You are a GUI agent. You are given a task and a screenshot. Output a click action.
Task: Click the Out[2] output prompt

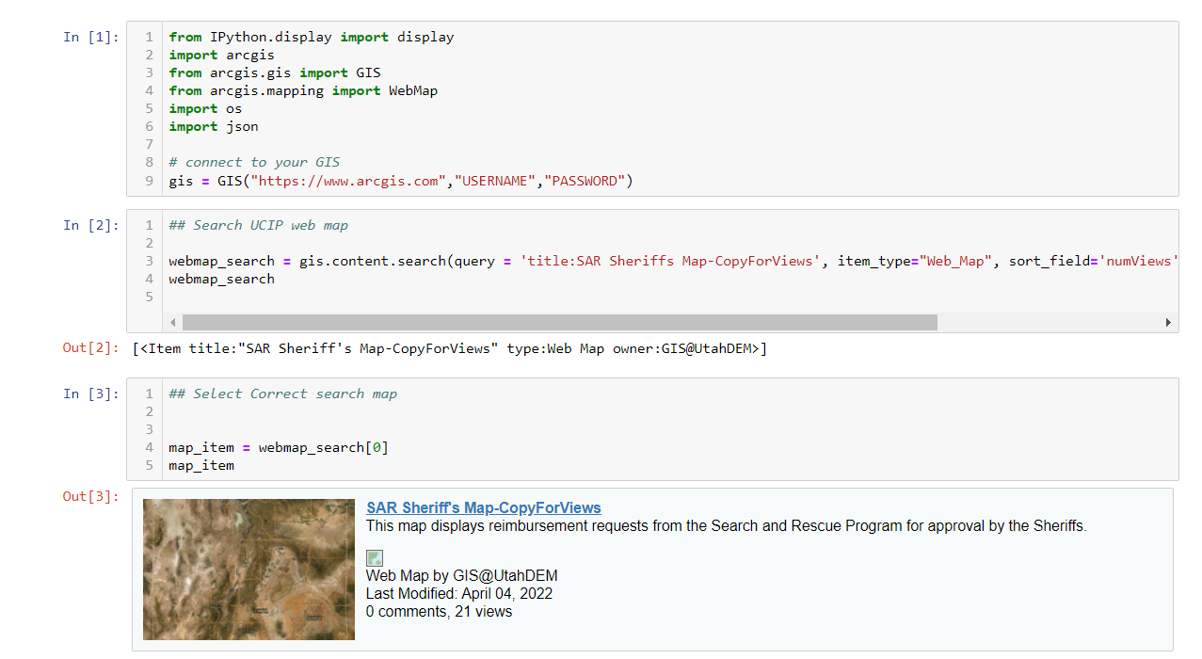point(91,349)
